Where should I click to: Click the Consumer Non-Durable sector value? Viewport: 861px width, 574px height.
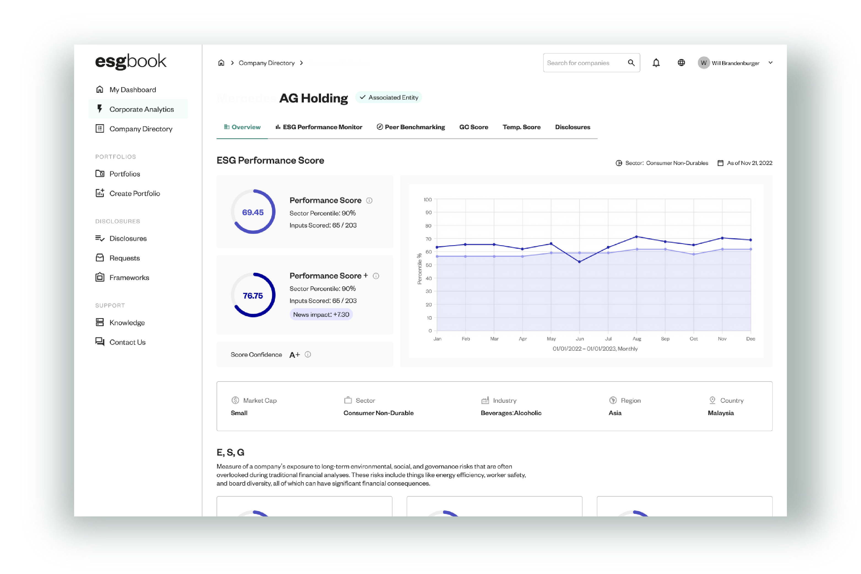coord(378,413)
